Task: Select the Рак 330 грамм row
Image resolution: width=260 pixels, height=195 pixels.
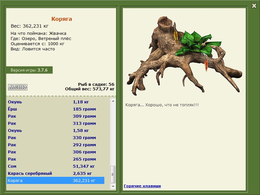Action: (56, 137)
